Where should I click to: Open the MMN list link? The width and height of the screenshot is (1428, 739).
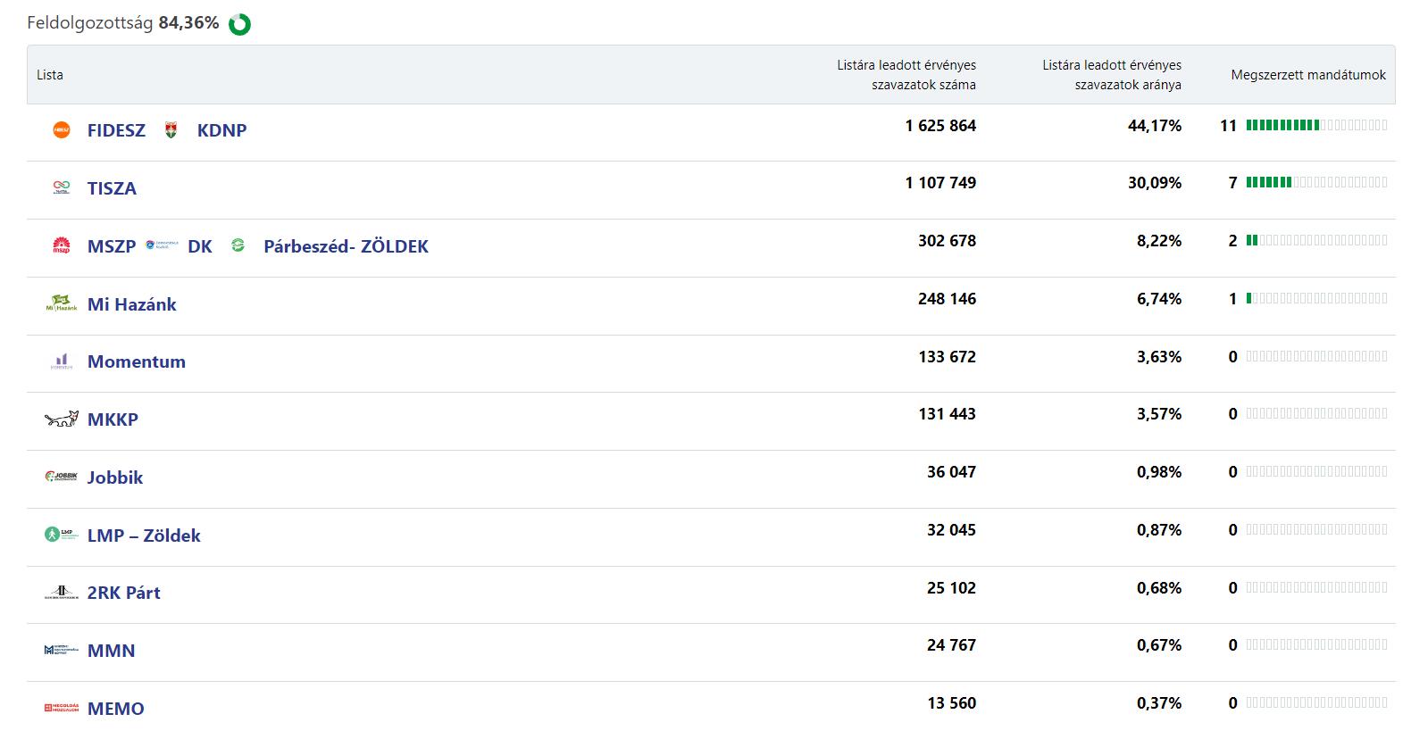click(x=112, y=651)
